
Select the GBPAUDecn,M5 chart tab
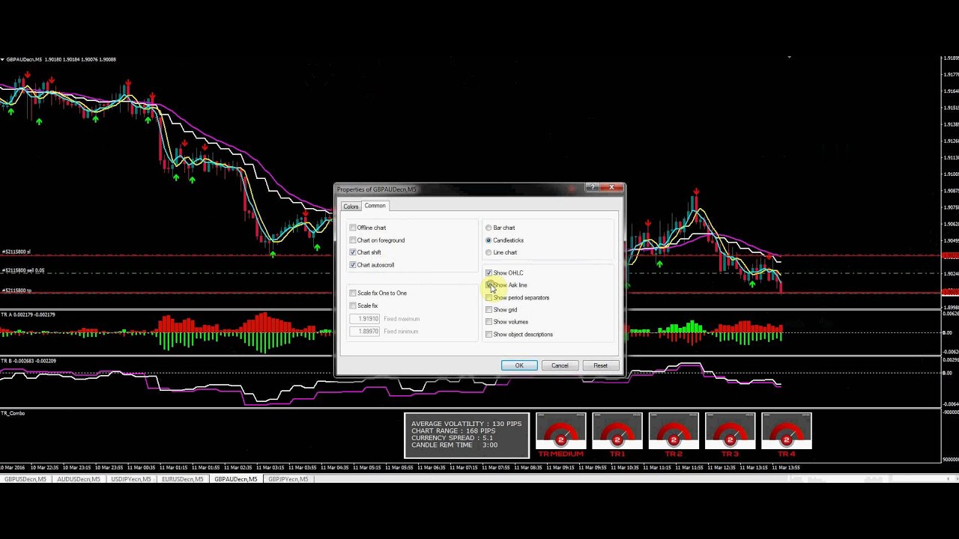pyautogui.click(x=236, y=479)
